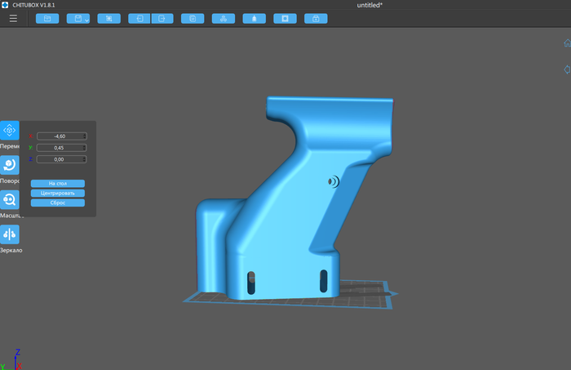Click the Z position field showing 0,00
Viewport: 571px width, 370px height.
(x=62, y=159)
